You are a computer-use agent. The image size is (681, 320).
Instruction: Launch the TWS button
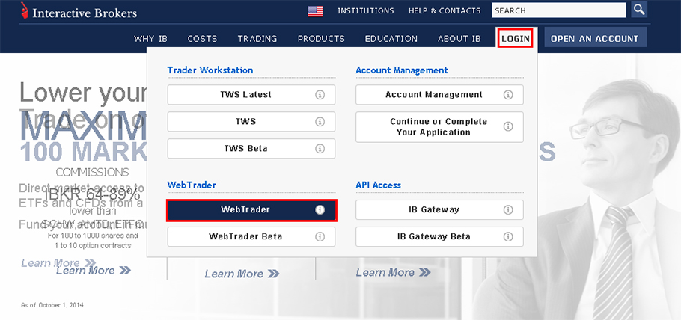tap(251, 122)
